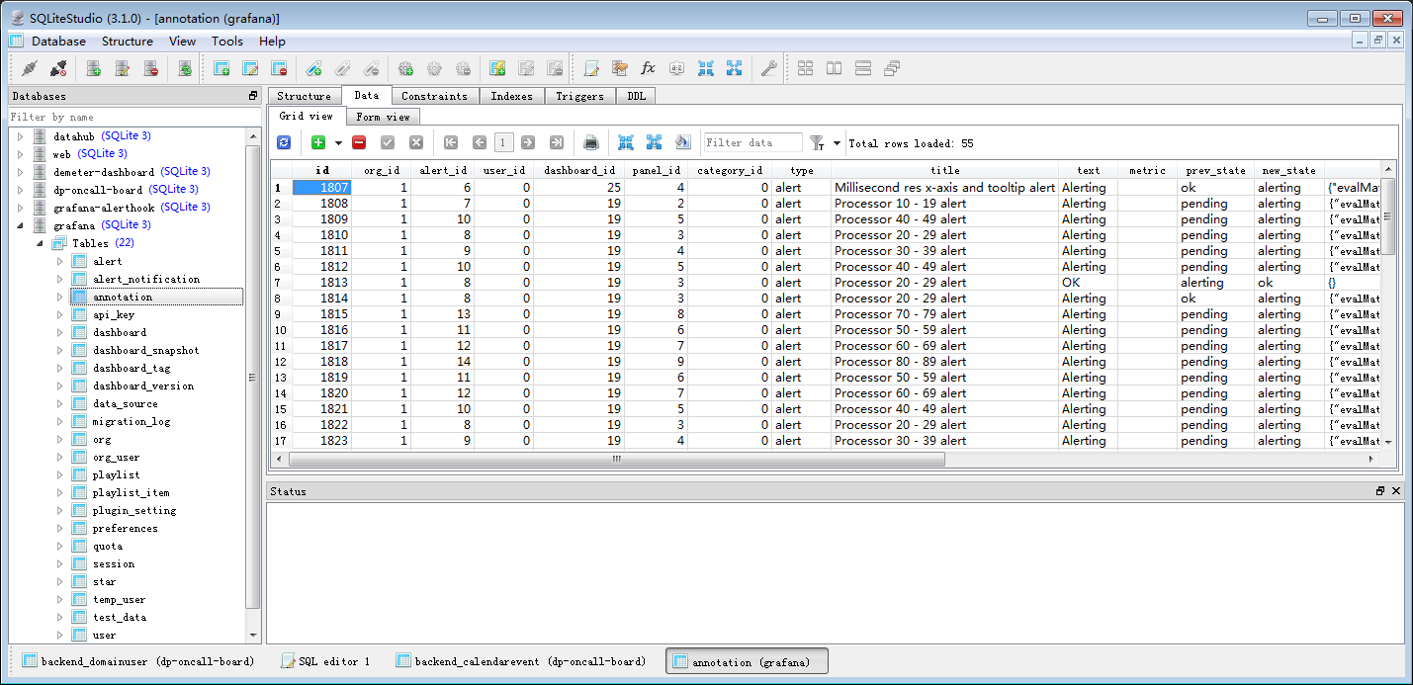This screenshot has width=1413, height=685.
Task: Open the SQL function editor (fx) icon
Action: [x=648, y=68]
